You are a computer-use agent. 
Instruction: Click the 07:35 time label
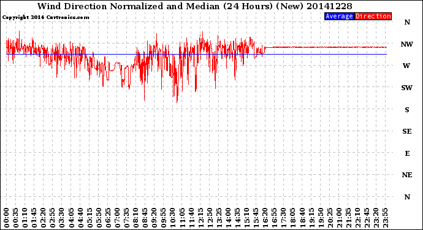coord(126,218)
